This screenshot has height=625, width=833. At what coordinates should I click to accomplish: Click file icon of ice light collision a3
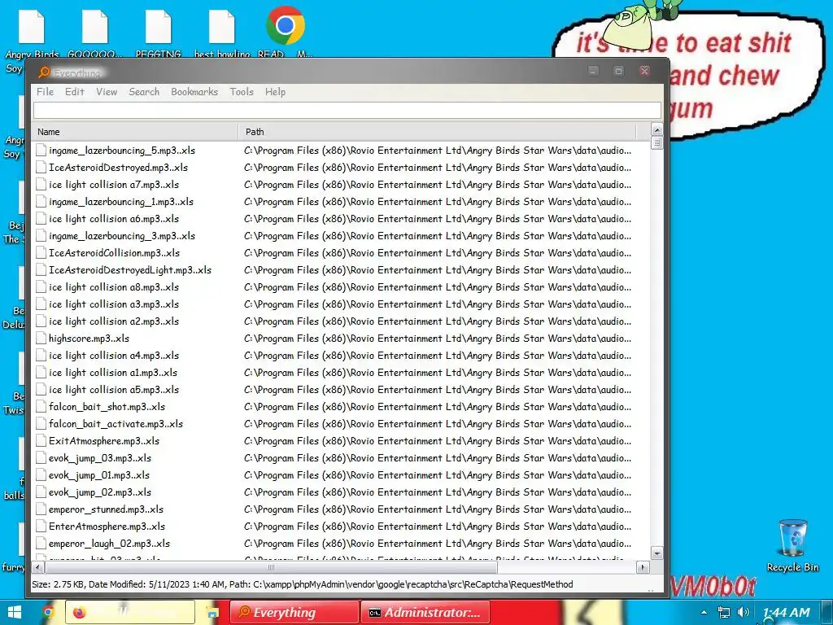tap(41, 304)
